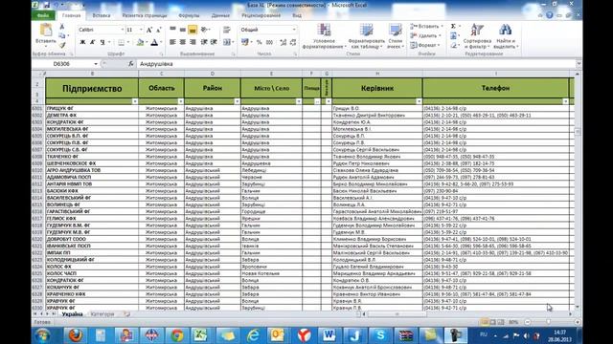Switch to Разметка страницы ribbon tab
Screen dimensions: 613x344
(145, 15)
